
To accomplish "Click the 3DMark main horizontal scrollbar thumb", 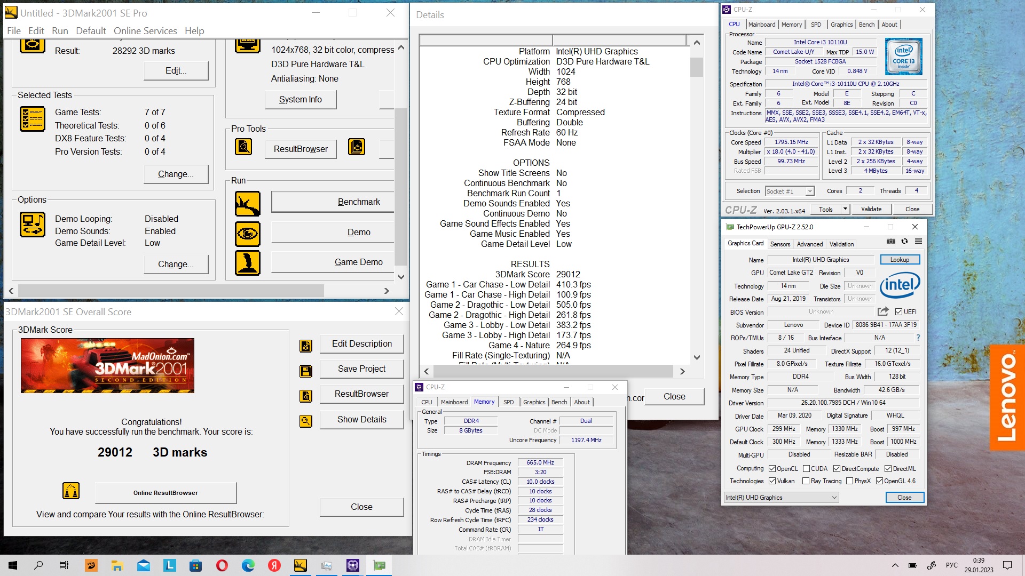I will (x=171, y=291).
